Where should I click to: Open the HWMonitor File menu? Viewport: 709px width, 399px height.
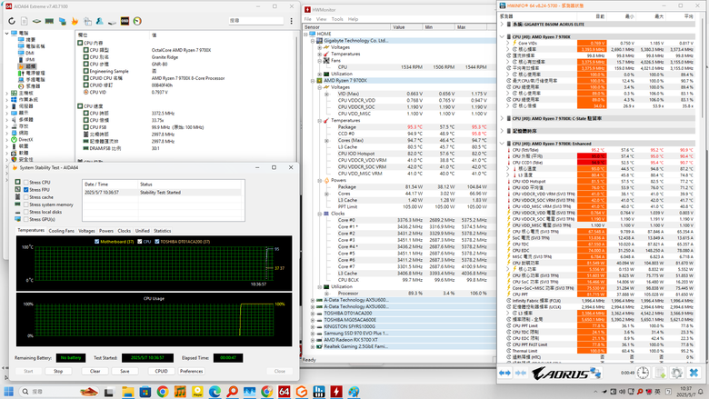[x=308, y=19]
